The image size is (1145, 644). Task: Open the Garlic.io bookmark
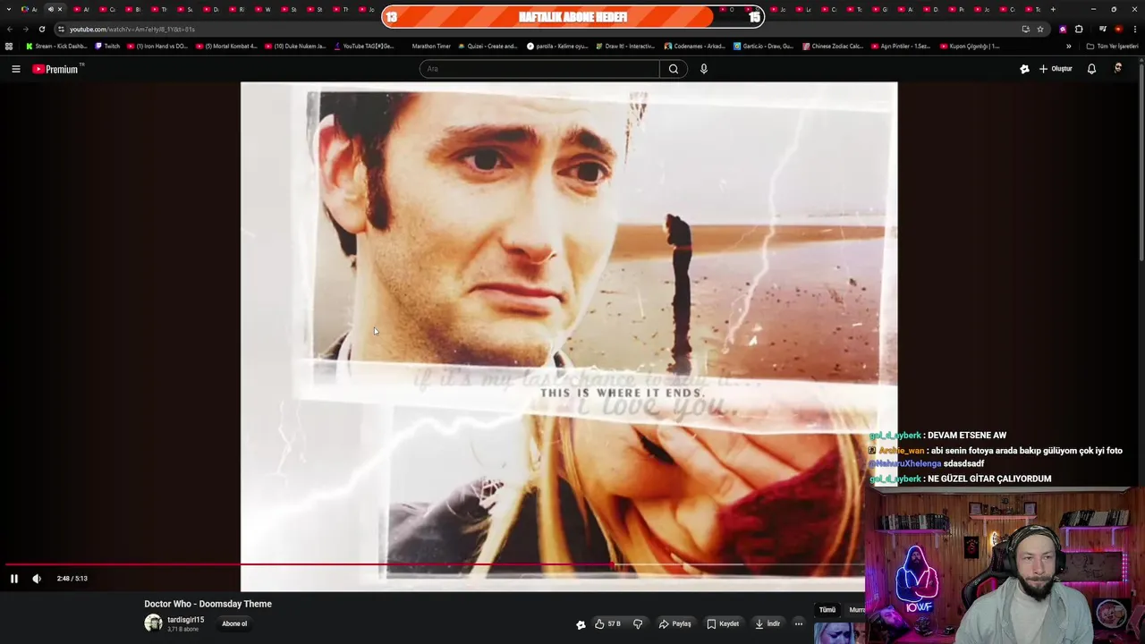(763, 47)
